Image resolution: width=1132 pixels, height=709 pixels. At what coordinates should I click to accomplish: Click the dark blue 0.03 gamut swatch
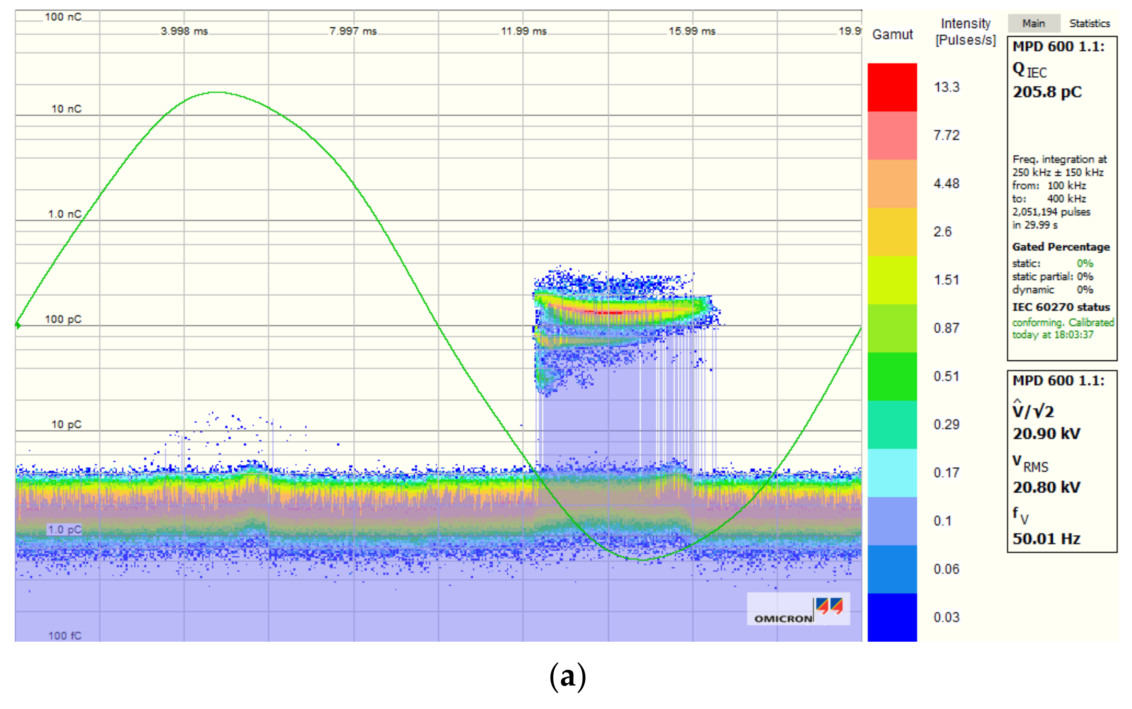(892, 617)
